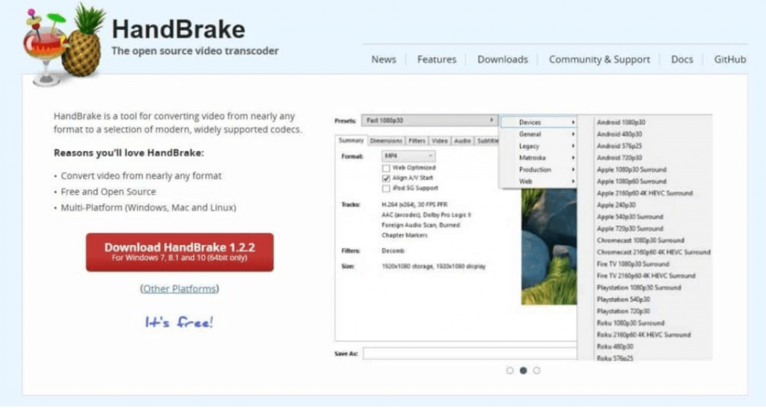The image size is (766, 410).
Task: Choose Playstation 540p30 preset
Action: [x=623, y=299]
